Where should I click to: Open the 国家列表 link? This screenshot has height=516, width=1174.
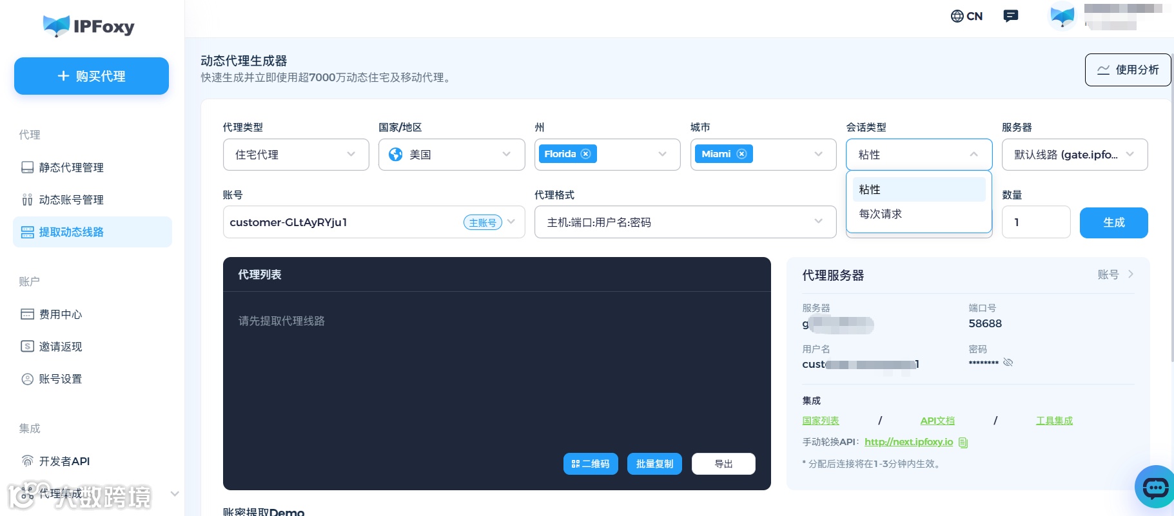pos(821,421)
